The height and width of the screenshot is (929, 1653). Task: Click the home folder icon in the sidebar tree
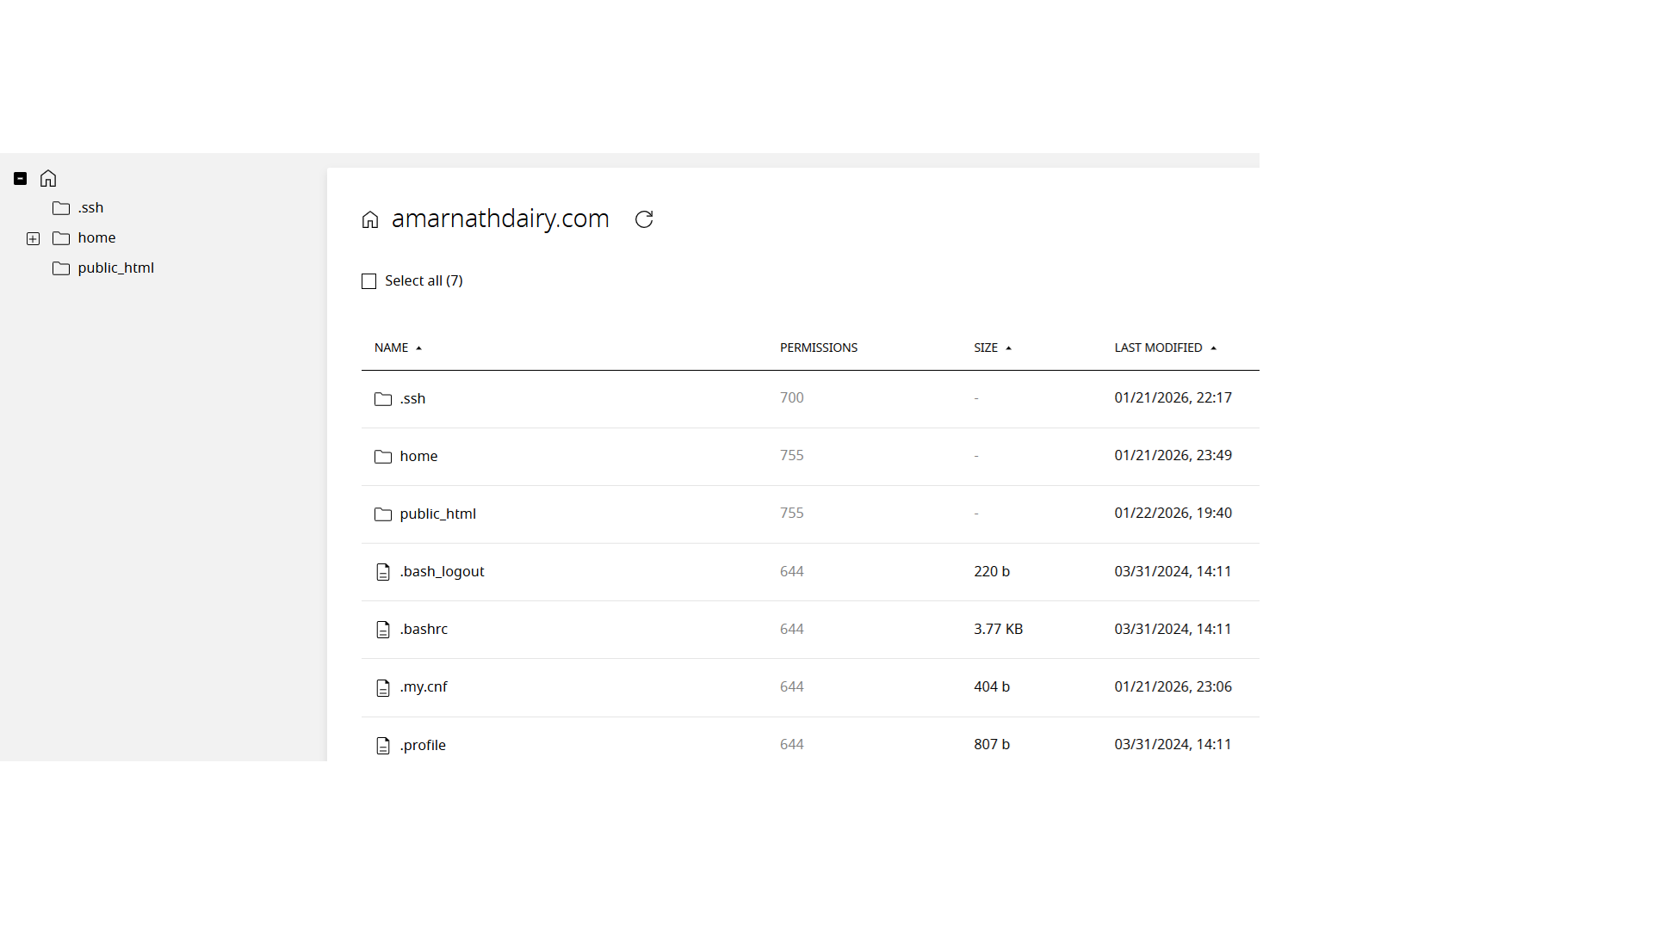[61, 238]
